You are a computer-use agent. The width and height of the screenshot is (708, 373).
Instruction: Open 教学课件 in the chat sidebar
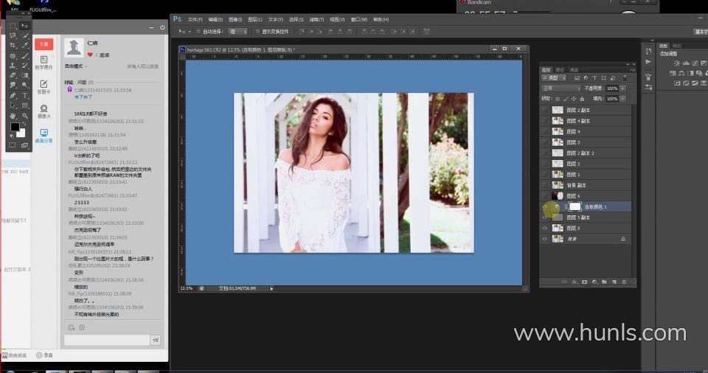[44, 63]
